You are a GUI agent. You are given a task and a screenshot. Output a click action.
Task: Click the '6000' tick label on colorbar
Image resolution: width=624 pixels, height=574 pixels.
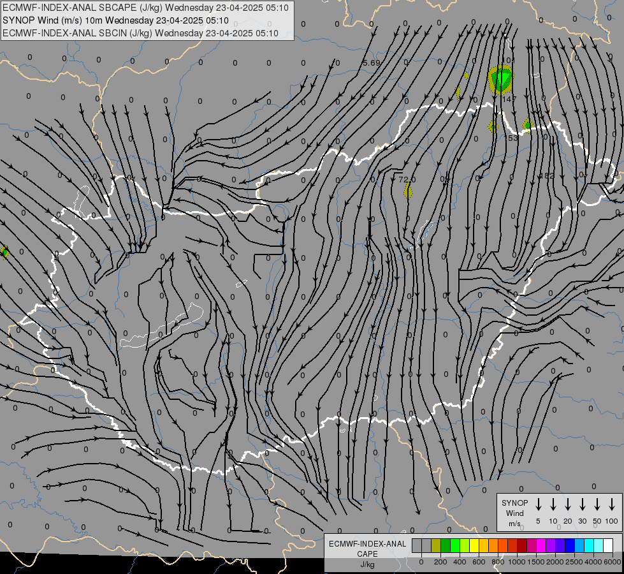tap(613, 562)
